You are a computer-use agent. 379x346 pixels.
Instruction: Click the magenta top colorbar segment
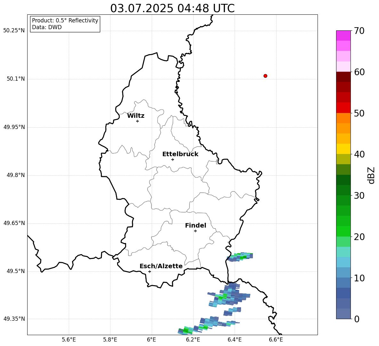coord(343,36)
